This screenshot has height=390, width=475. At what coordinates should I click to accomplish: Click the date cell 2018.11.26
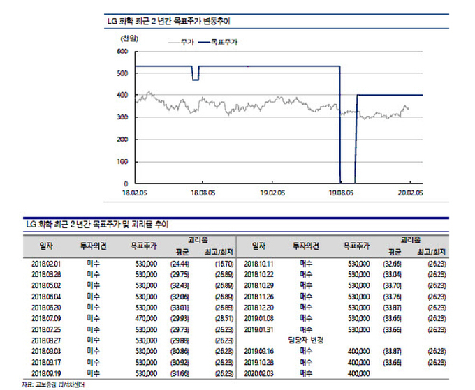point(258,297)
